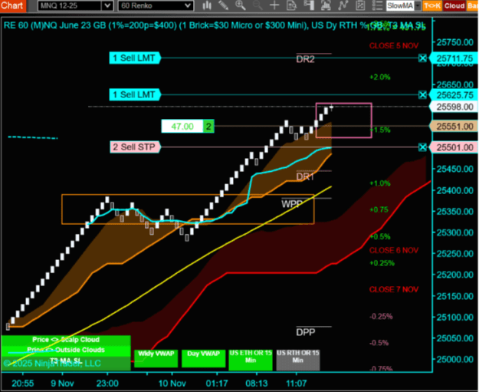Toggle grey US RTH OR 15 Min button
This screenshot has width=479, height=392.
click(x=298, y=360)
